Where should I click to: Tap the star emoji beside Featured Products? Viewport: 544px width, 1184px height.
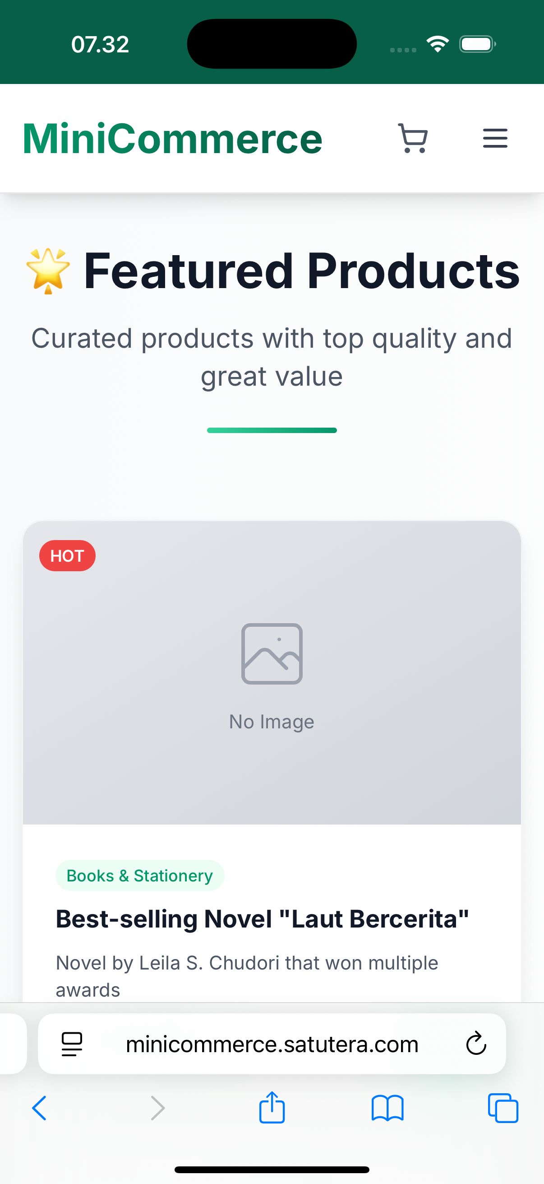click(x=48, y=271)
